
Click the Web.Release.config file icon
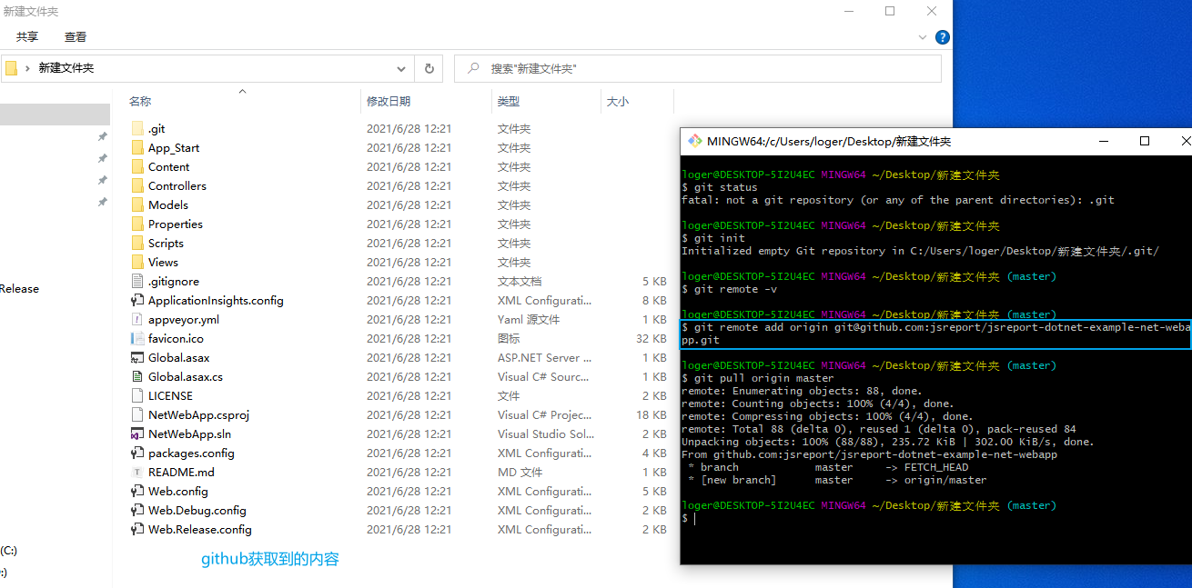137,530
